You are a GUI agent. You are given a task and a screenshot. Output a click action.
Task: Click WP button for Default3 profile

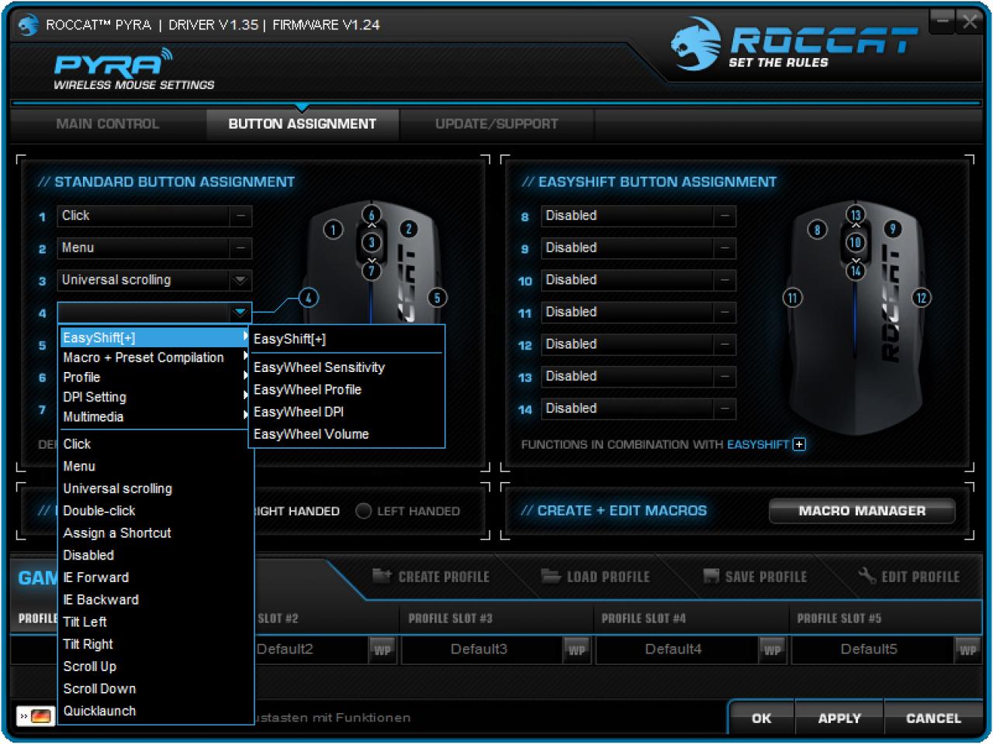576,650
